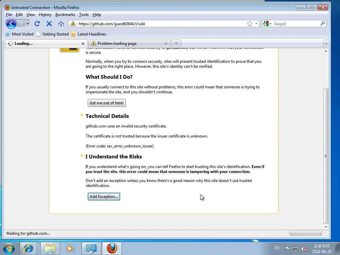Open the list all tabs dropdown

coord(326,43)
